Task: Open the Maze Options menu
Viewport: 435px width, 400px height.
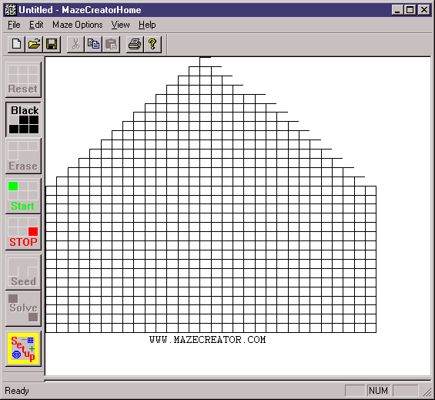Action: [x=78, y=25]
